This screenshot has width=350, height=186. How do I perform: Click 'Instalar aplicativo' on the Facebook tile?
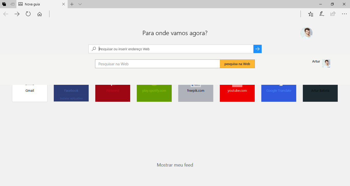[x=71, y=98]
